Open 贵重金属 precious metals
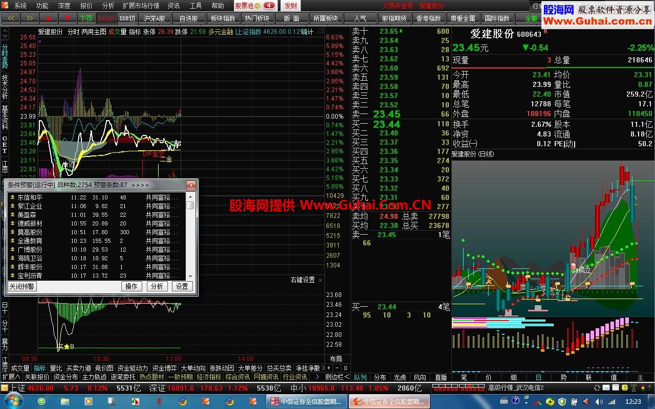 pos(463,18)
